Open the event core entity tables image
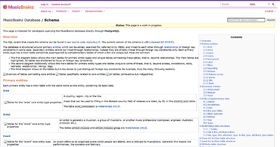 tap(28, 143)
